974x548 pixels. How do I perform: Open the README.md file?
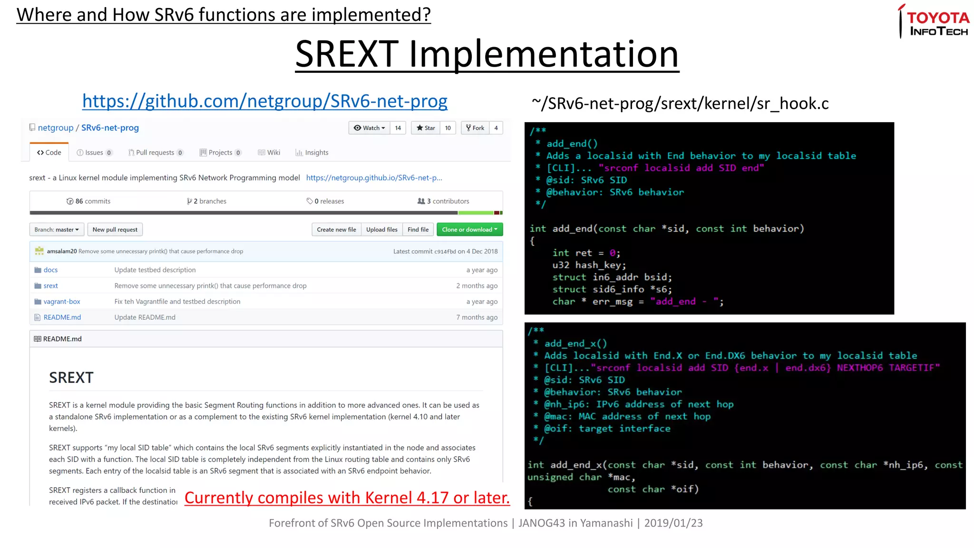click(x=62, y=317)
